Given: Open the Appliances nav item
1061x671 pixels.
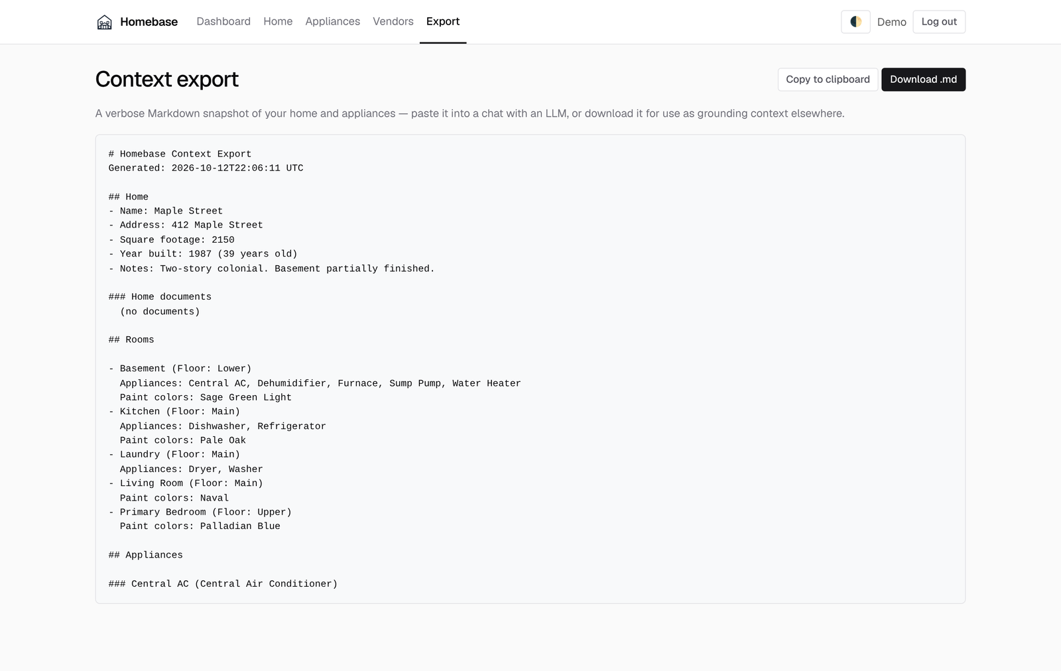Looking at the screenshot, I should coord(332,21).
